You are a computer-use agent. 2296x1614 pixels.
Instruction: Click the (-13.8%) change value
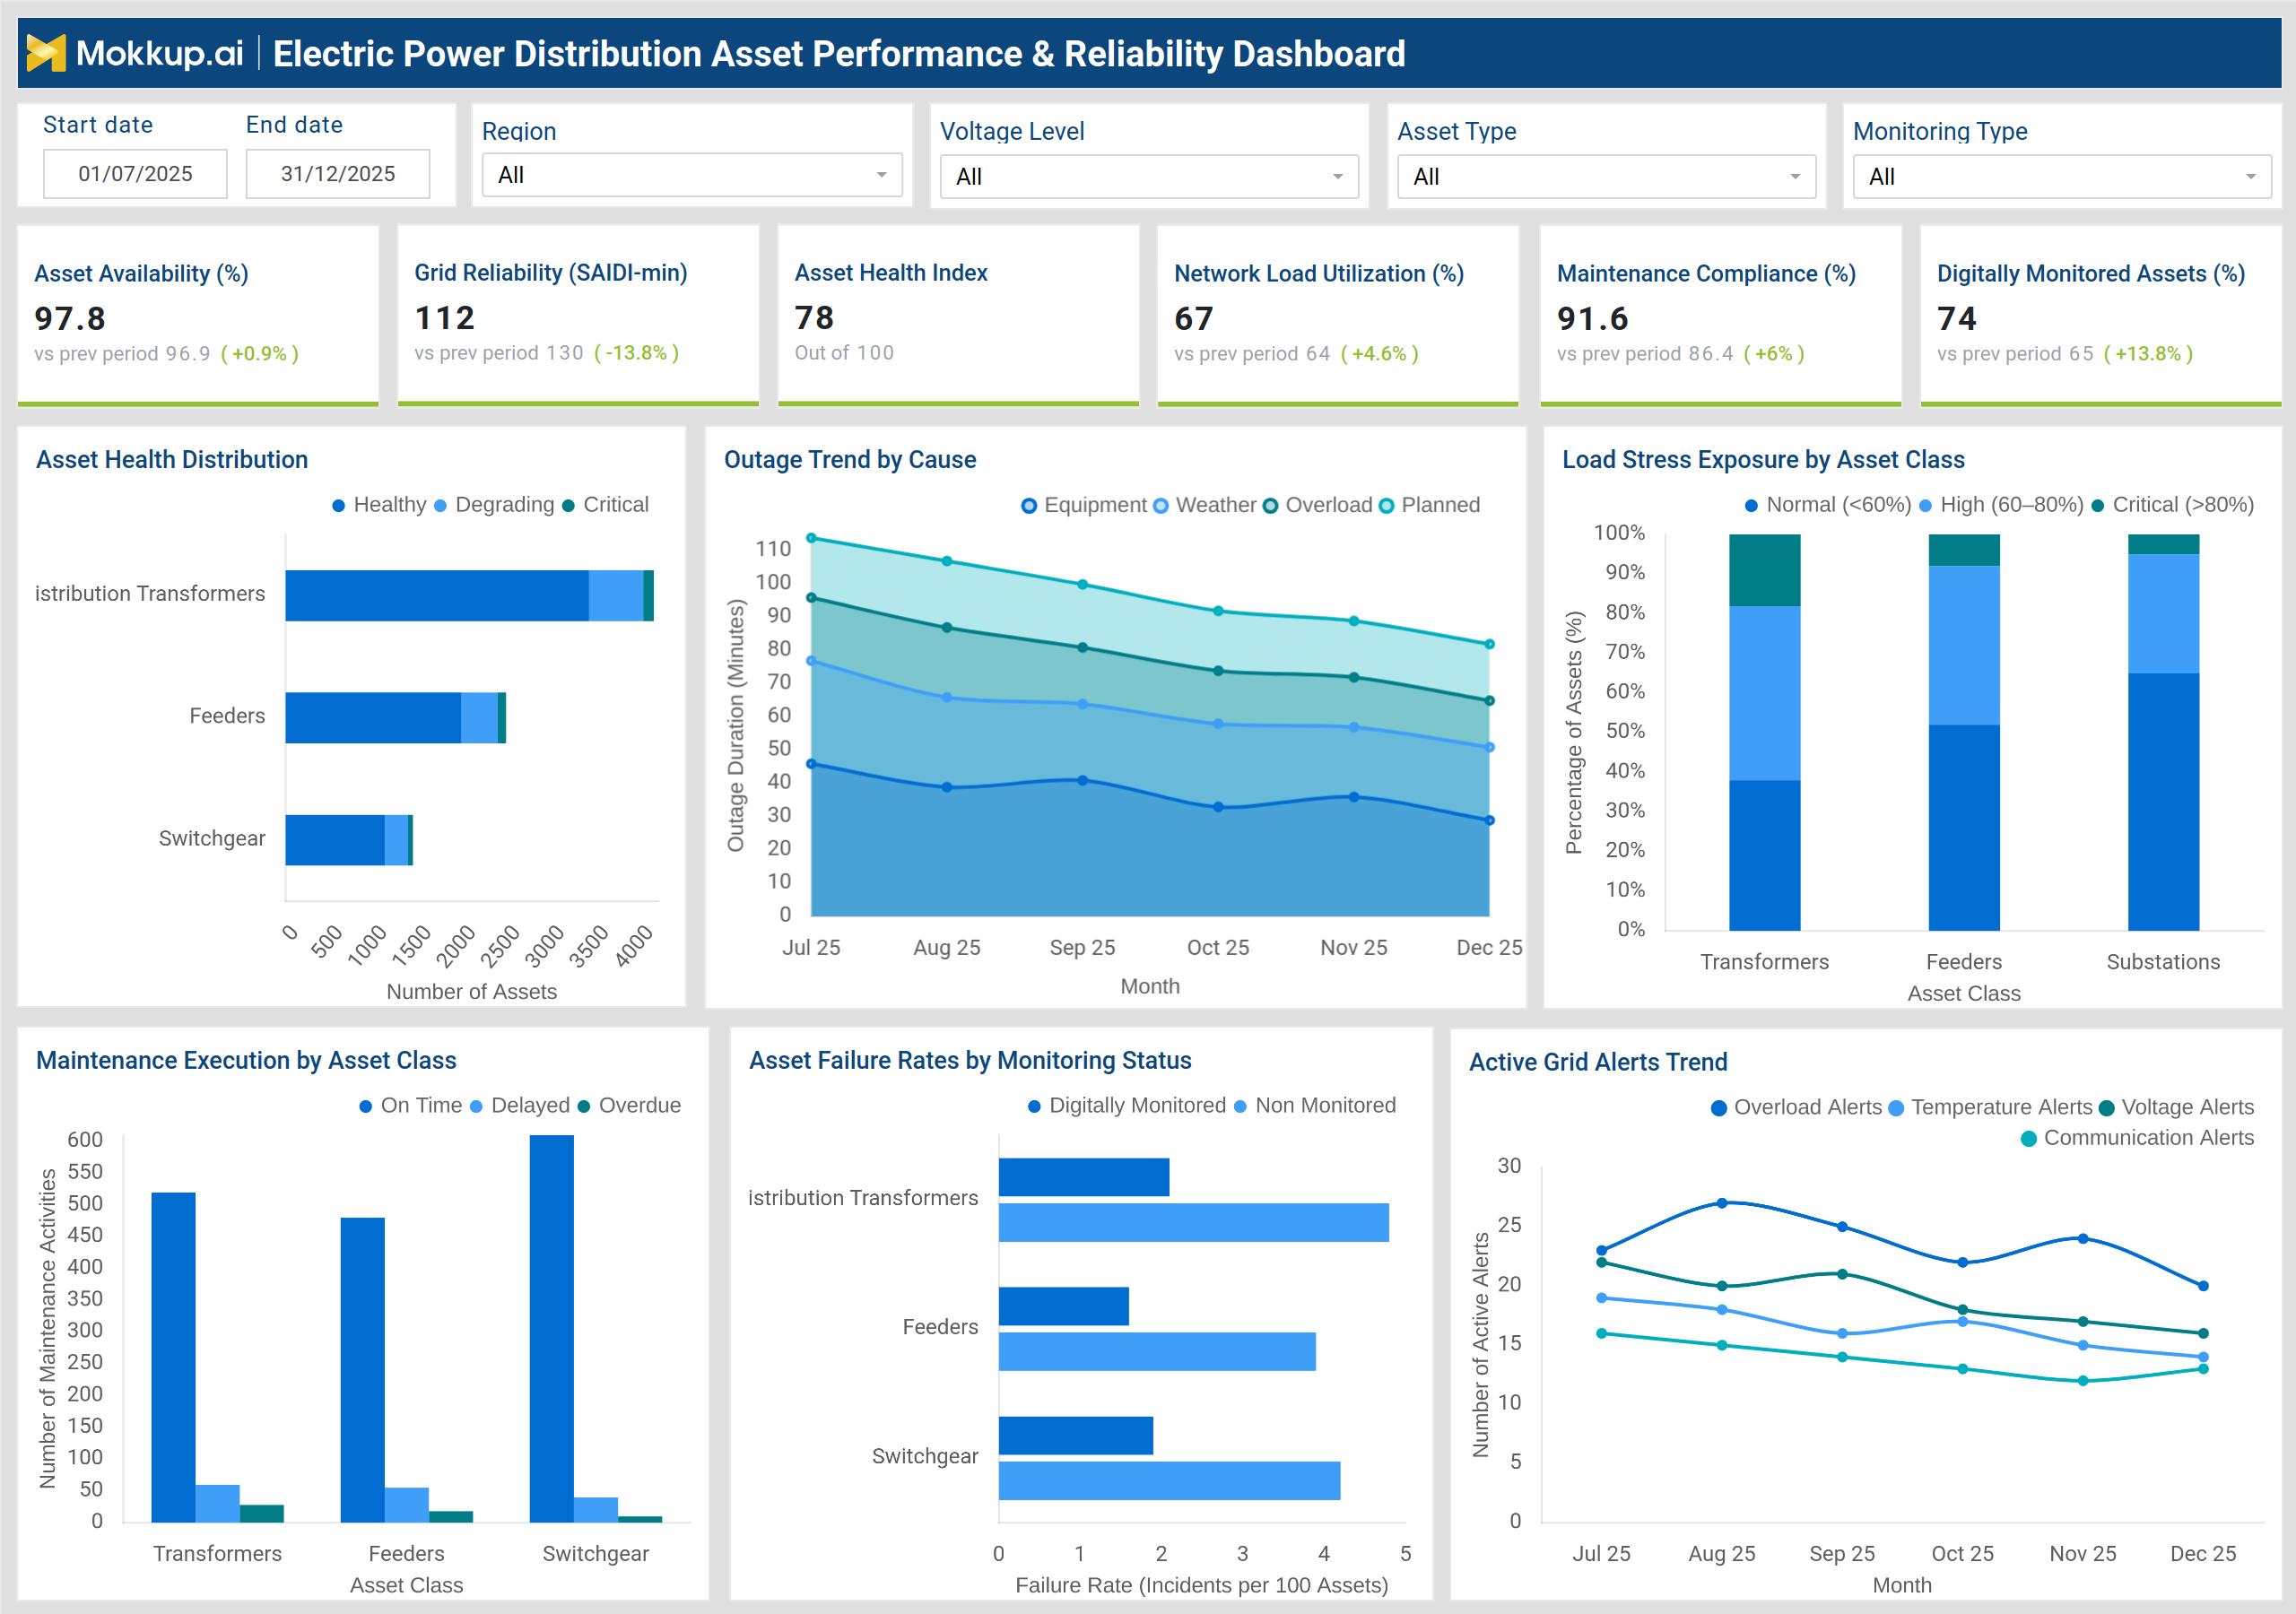pos(637,353)
